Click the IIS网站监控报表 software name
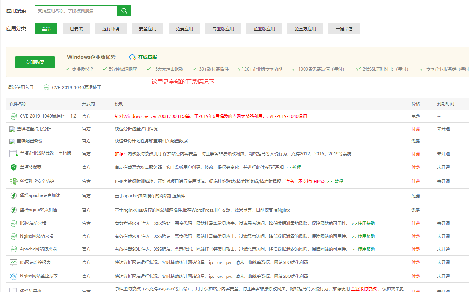The image size is (469, 292). 35,262
